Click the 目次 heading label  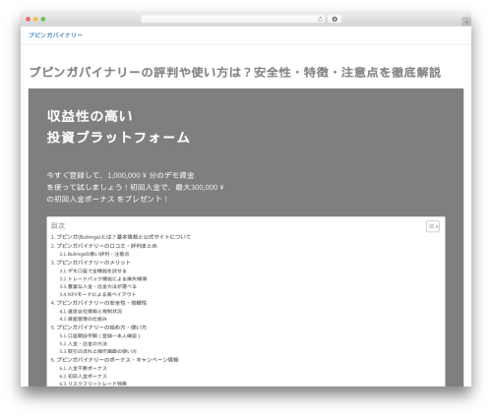(x=58, y=225)
